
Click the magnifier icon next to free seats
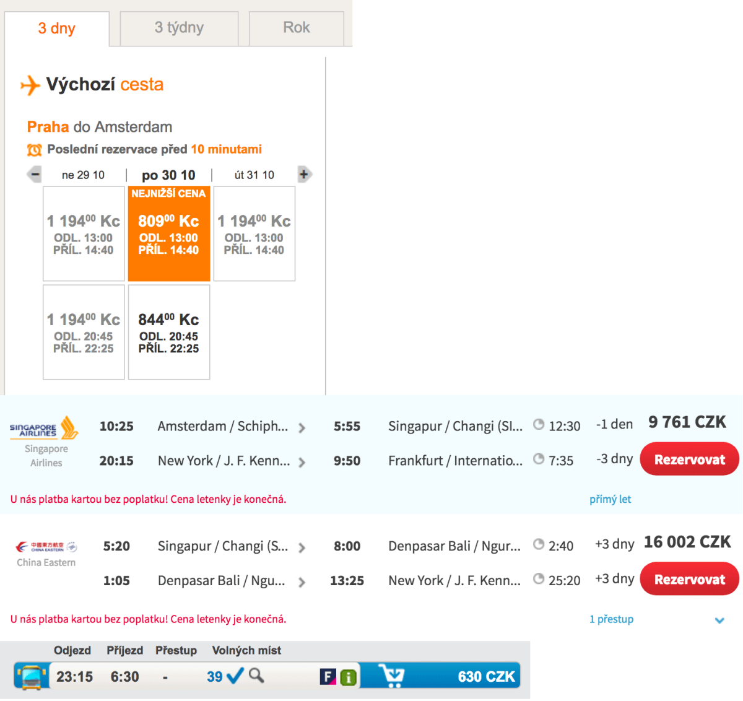[256, 676]
